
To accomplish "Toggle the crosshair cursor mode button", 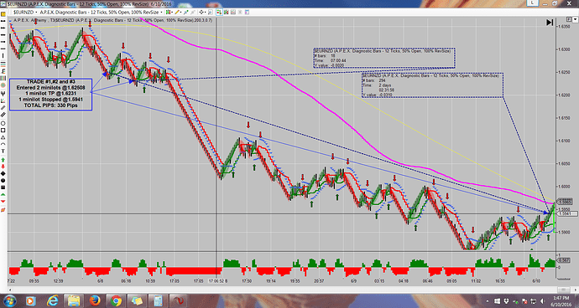I will tap(201, 13).
